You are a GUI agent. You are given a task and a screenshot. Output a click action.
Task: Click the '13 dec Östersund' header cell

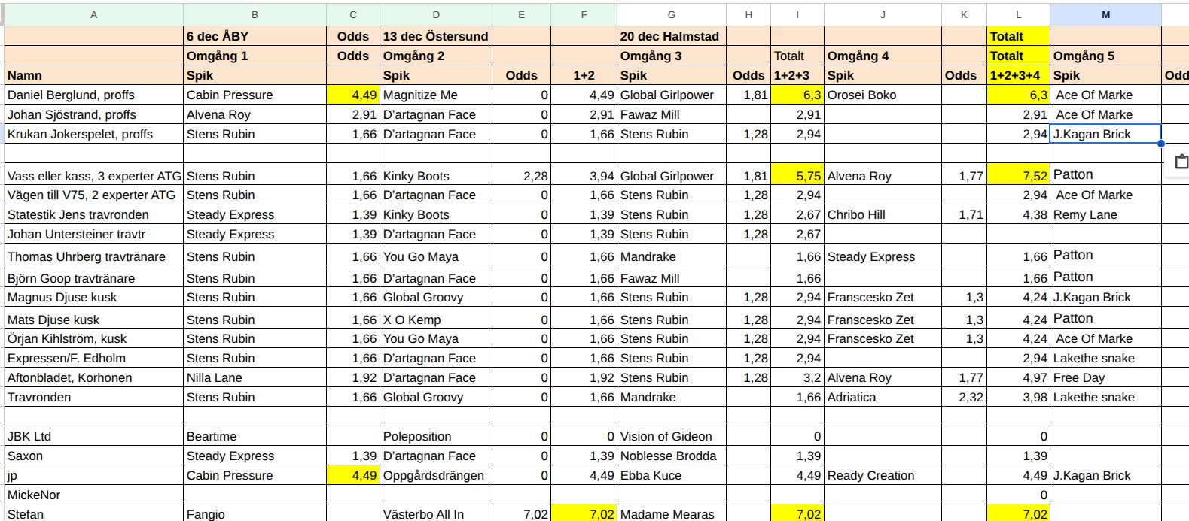(435, 36)
